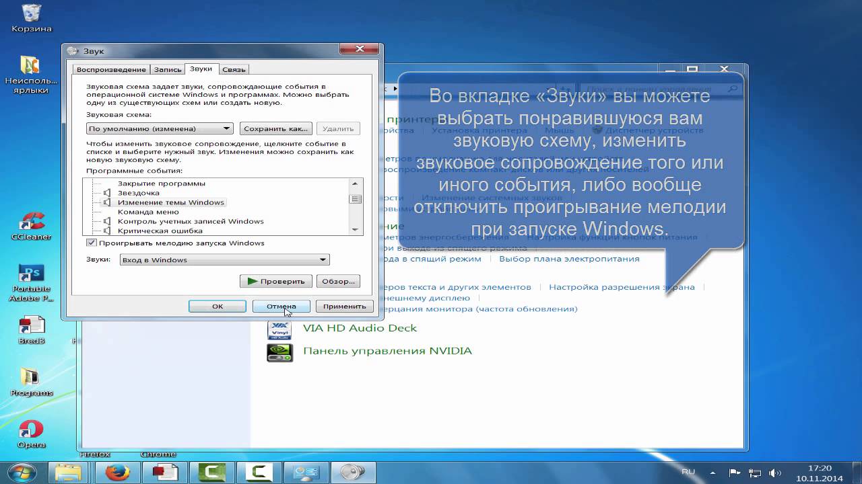Open Звуковая схема dropdown

160,128
